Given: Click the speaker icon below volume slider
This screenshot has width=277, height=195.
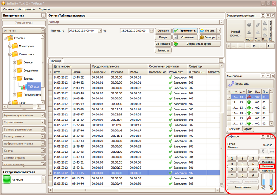Looking at the screenshot, I should [263, 188].
